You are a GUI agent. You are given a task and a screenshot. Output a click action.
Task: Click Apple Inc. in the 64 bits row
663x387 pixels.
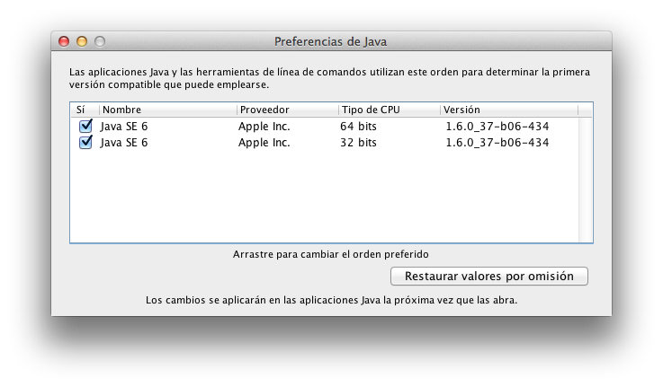tap(264, 127)
